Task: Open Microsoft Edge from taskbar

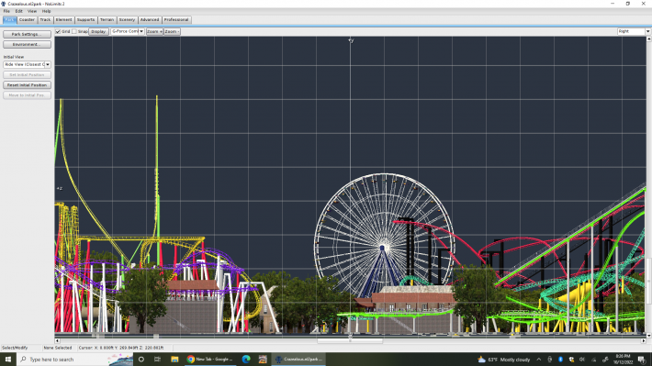Action: point(246,360)
